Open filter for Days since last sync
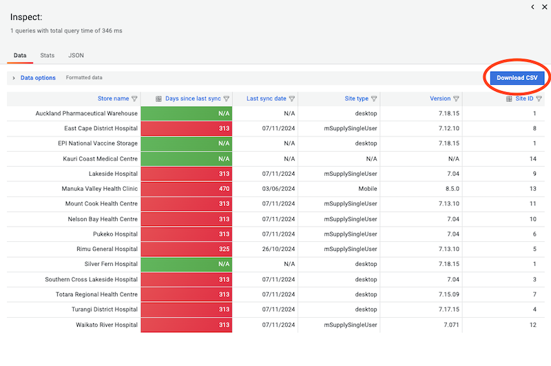Image resolution: width=551 pixels, height=366 pixels. pyautogui.click(x=227, y=99)
